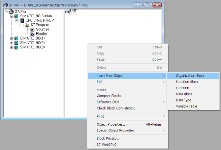Click the CPU 315-2 PN/DP module icon

[x=22, y=20]
